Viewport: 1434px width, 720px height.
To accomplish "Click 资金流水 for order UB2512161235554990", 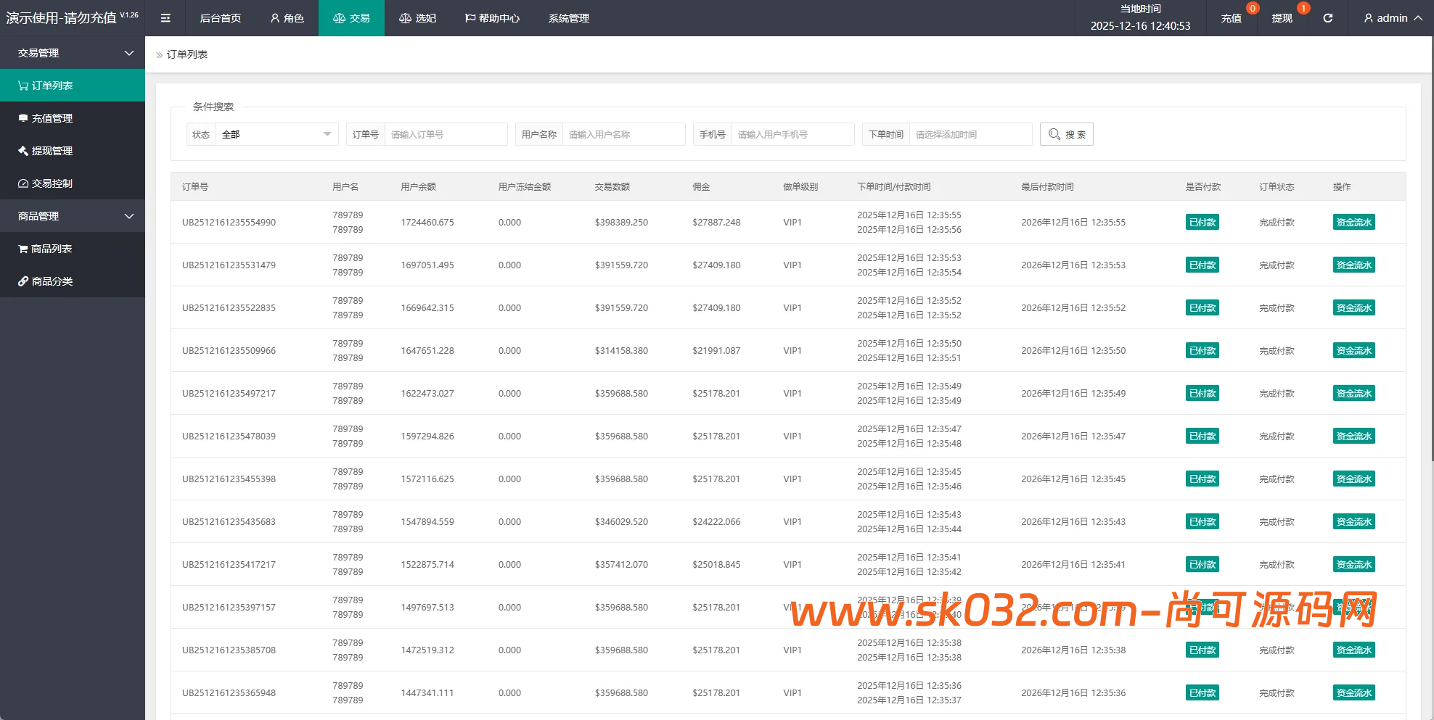I will click(1353, 223).
